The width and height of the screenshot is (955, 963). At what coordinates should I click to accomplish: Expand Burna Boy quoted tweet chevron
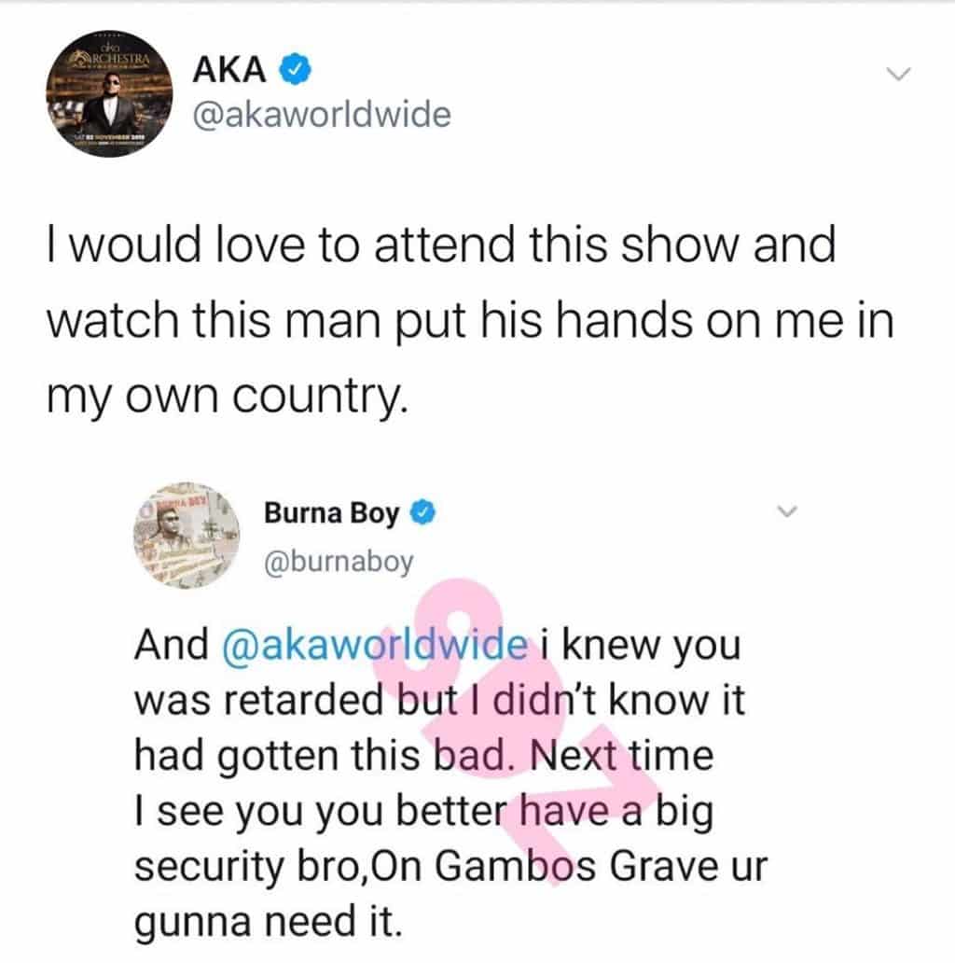click(x=787, y=510)
